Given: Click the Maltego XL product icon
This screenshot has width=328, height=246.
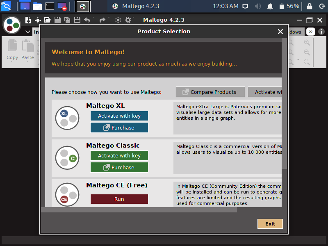Looking at the screenshot, I should point(67,118).
